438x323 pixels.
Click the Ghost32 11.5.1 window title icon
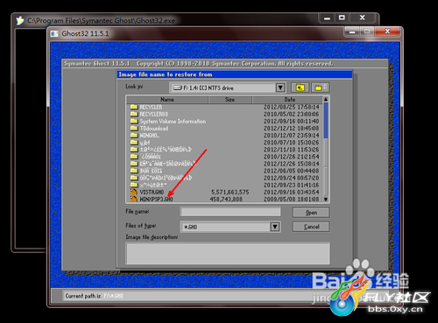pos(54,33)
